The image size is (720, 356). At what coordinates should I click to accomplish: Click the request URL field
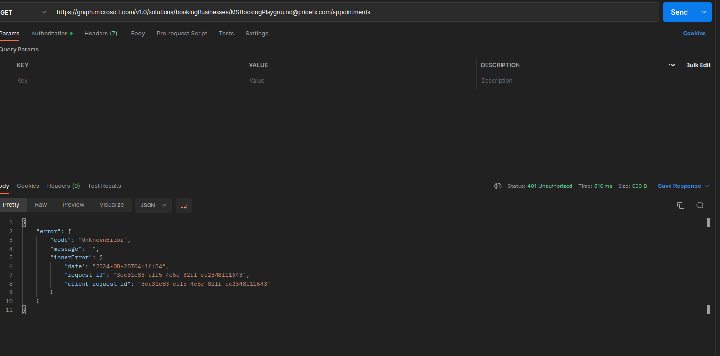pyautogui.click(x=355, y=12)
